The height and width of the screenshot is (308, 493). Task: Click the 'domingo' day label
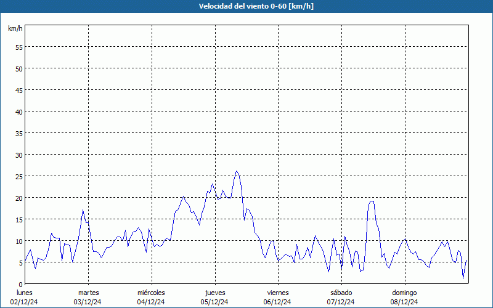tap(404, 293)
